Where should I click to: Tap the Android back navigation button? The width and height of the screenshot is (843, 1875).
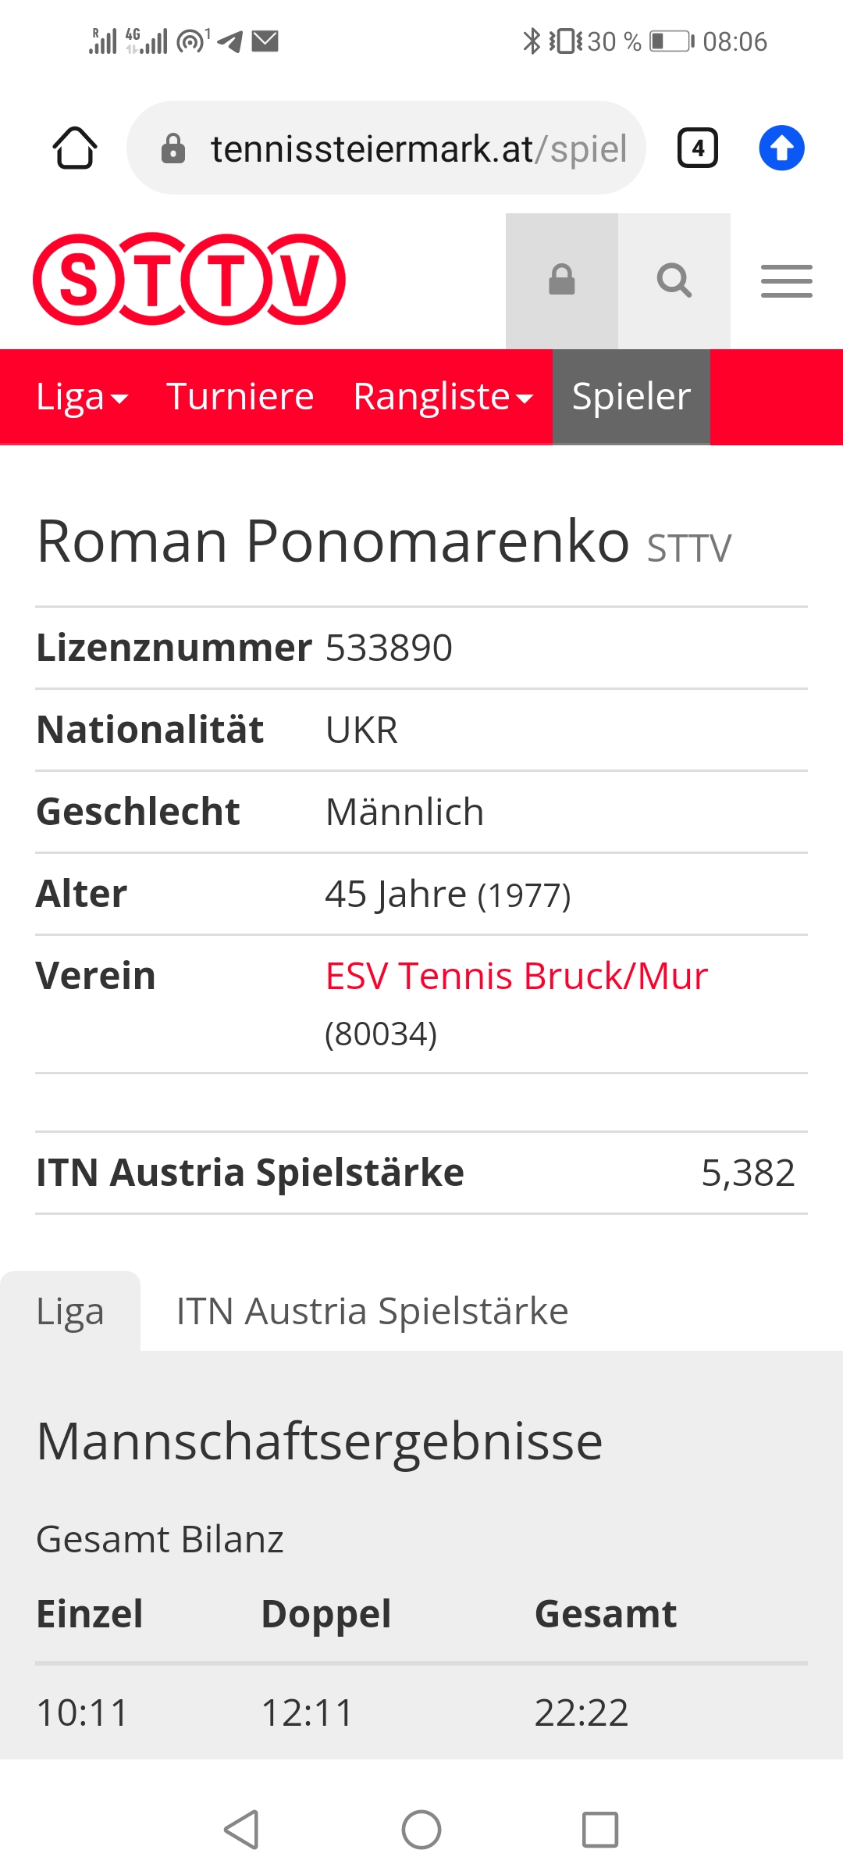pyautogui.click(x=242, y=1830)
